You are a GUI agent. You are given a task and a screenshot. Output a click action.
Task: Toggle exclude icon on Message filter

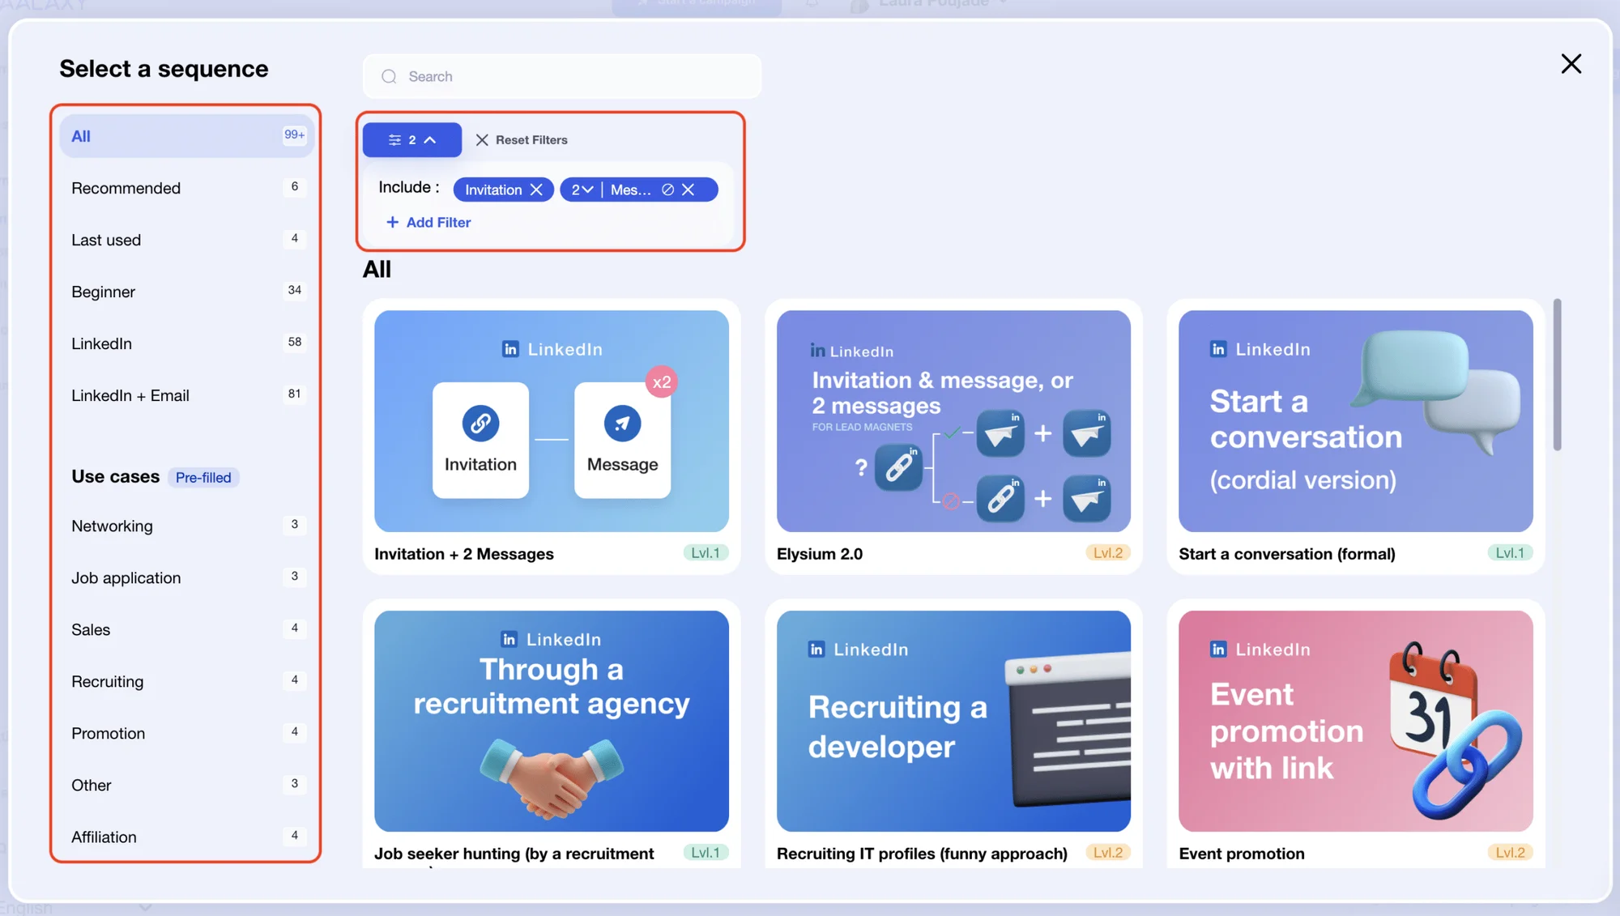667,190
